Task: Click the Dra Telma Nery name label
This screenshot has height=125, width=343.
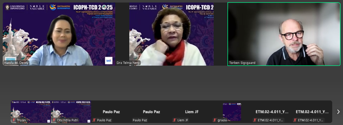Action: coord(128,63)
